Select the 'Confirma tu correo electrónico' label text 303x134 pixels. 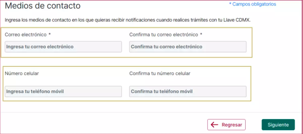click(x=164, y=35)
